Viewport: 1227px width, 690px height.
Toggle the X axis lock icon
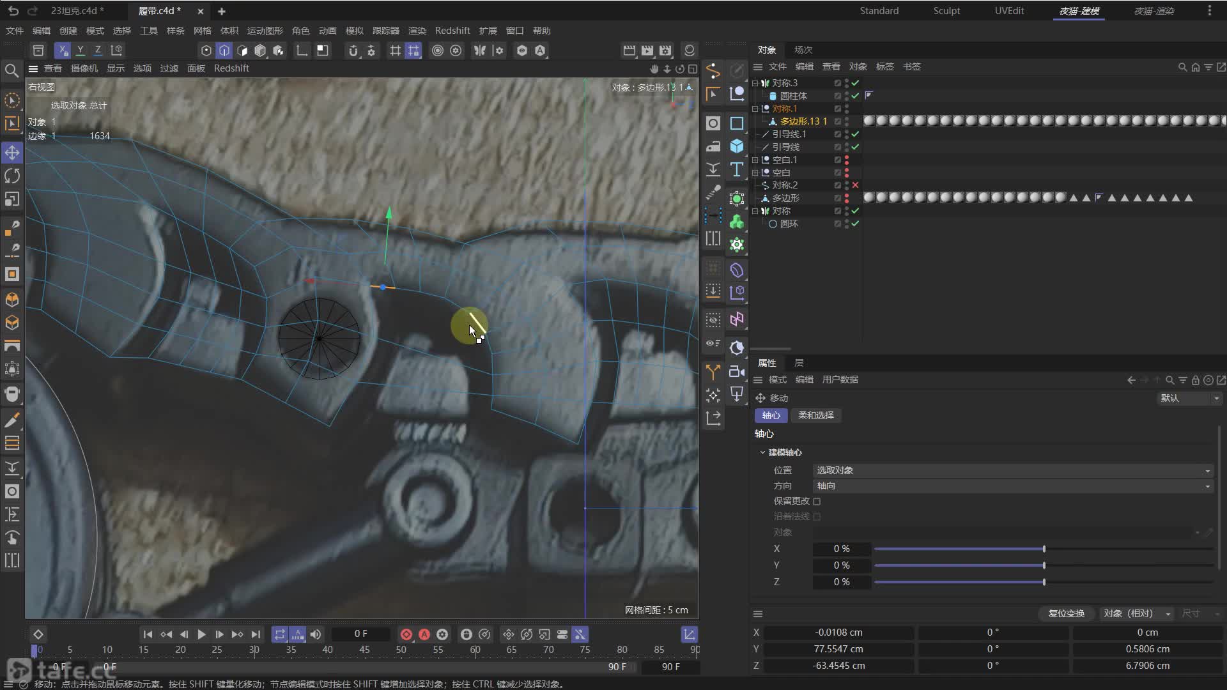62,50
